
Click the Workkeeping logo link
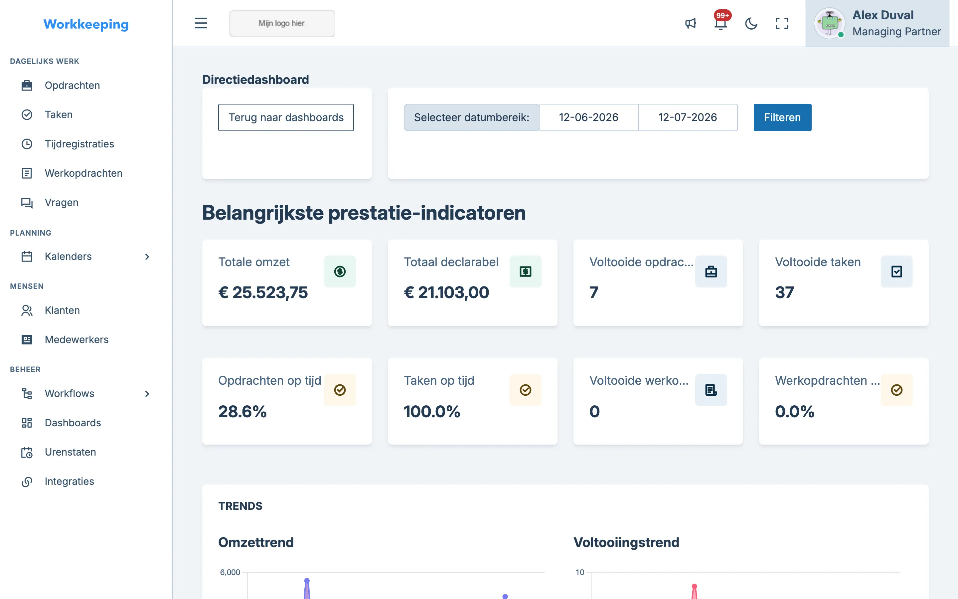(86, 24)
